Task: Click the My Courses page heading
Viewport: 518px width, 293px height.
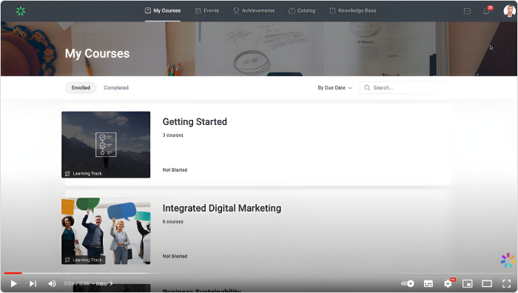Action: pos(97,53)
